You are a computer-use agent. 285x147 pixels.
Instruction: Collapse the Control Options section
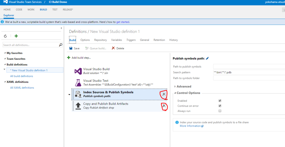click(175, 93)
